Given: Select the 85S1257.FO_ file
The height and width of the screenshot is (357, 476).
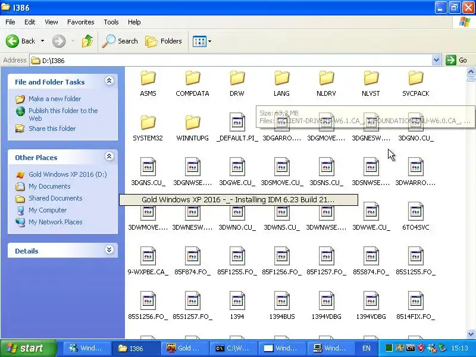Looking at the screenshot, I should (x=192, y=306).
